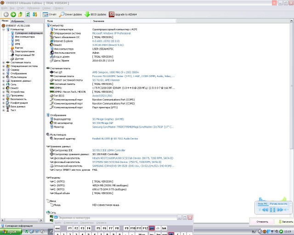The width and height of the screenshot is (294, 235).
Task: Expand the Сервер tree node
Action: 3,70
